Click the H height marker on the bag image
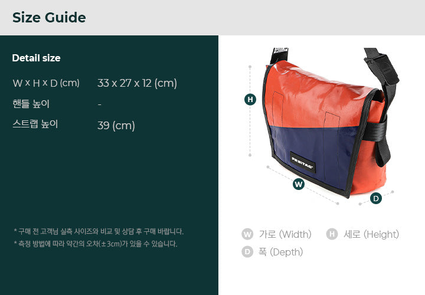 250,100
